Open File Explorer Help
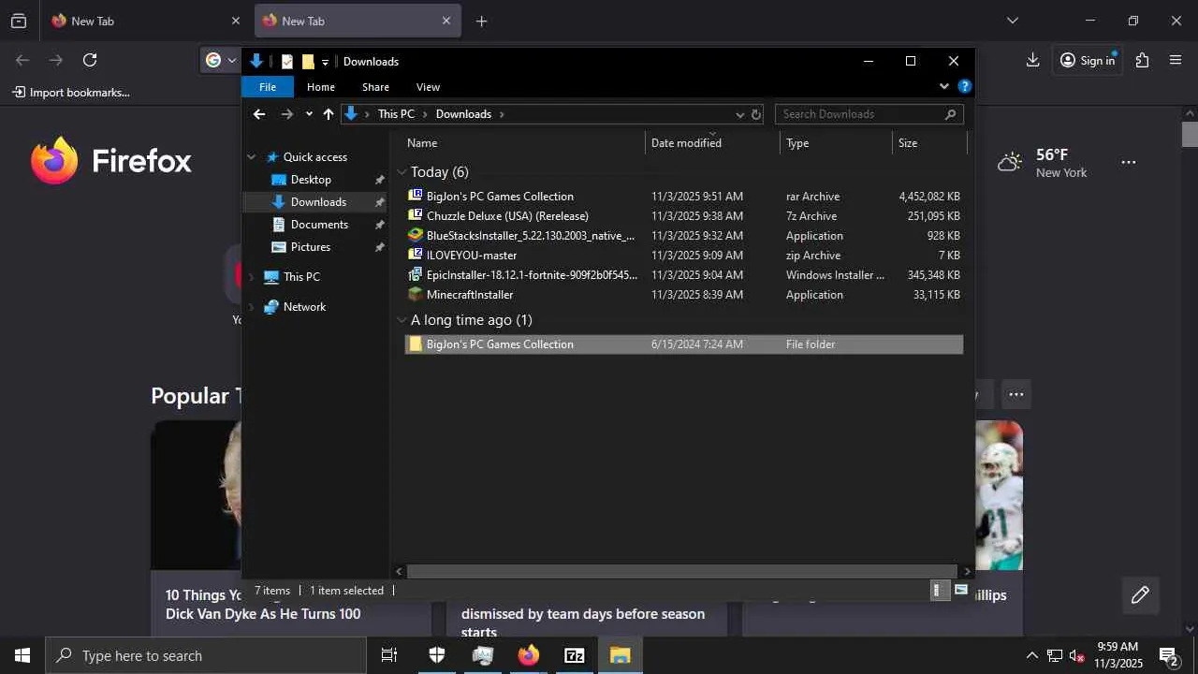Image resolution: width=1198 pixels, height=674 pixels. coord(965,86)
